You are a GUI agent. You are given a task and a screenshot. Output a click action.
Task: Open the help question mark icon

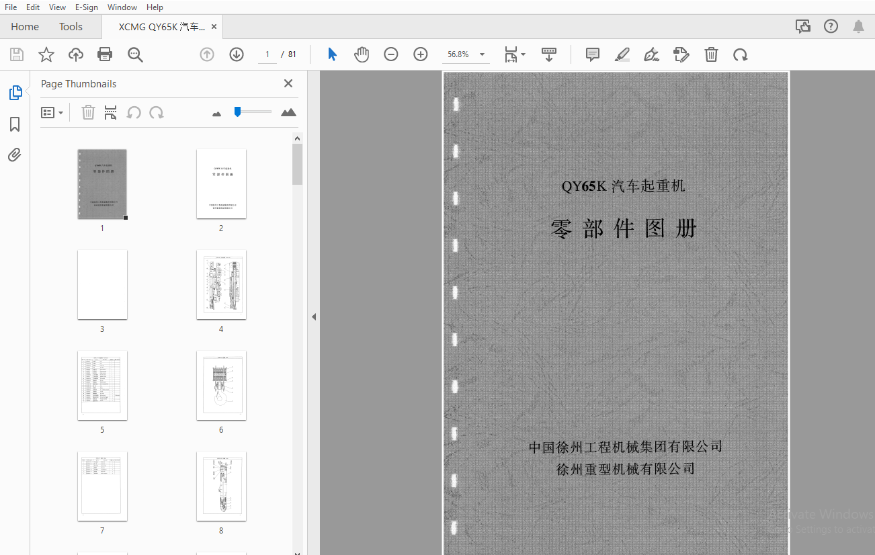[x=831, y=26]
